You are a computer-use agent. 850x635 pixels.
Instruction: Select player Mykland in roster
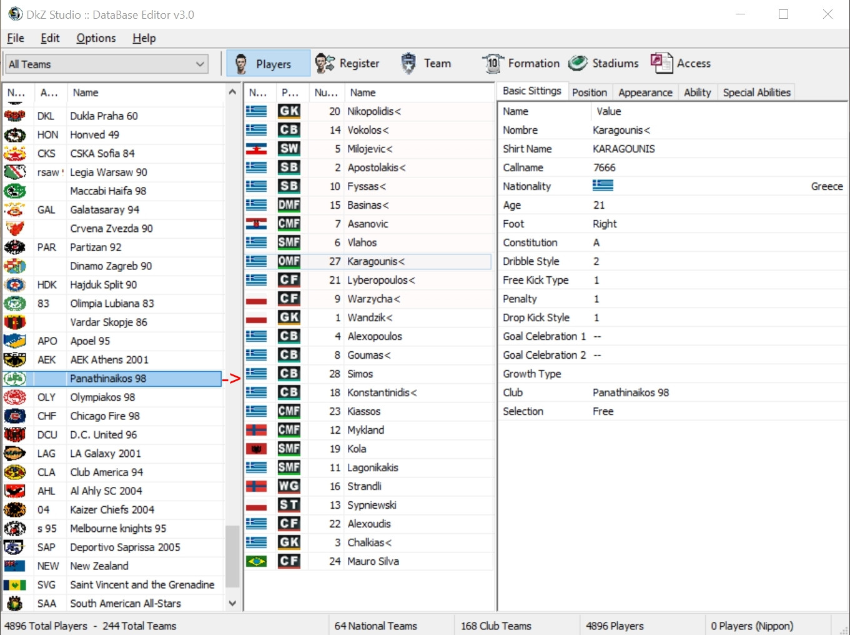tap(368, 430)
